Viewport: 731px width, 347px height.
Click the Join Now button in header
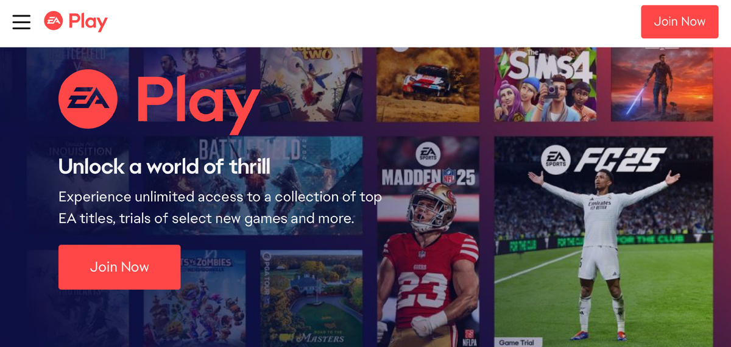(679, 22)
